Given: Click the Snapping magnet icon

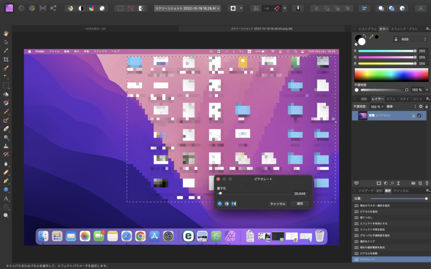Looking at the screenshot, I should coord(277,8).
